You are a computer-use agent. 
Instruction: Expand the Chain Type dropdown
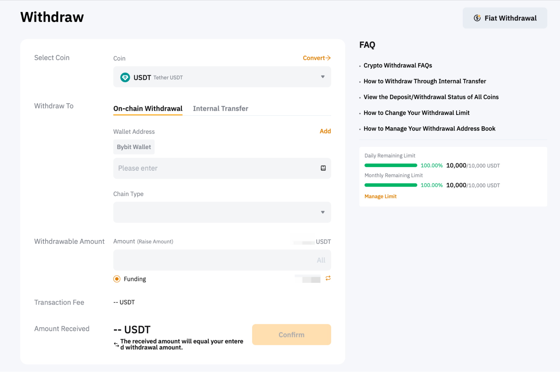click(222, 212)
